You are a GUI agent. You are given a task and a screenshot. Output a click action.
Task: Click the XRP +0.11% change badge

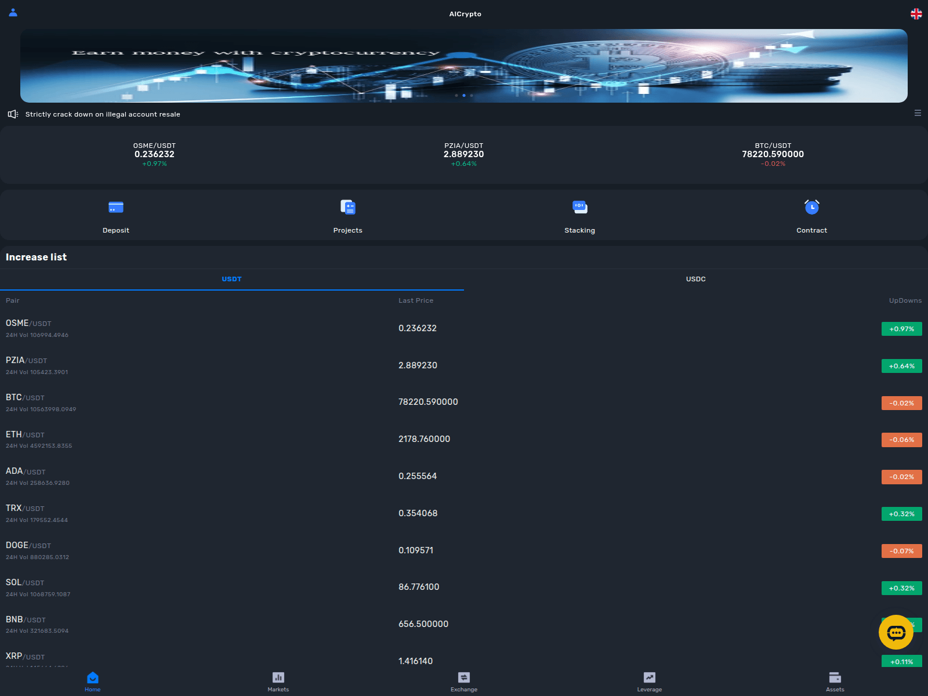pos(902,661)
